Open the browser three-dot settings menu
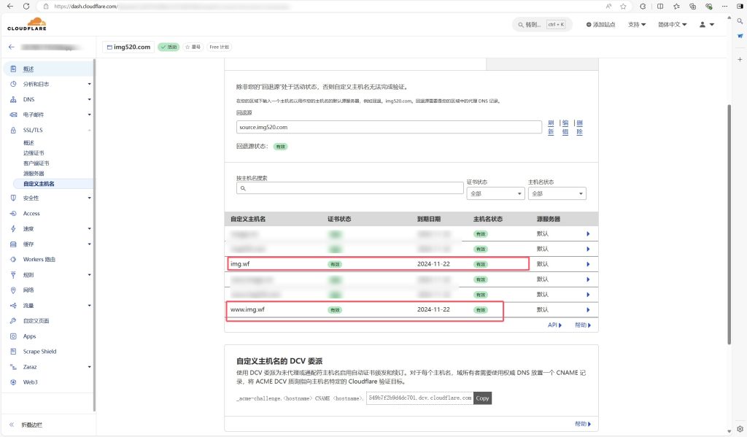The width and height of the screenshot is (747, 437). [x=725, y=6]
